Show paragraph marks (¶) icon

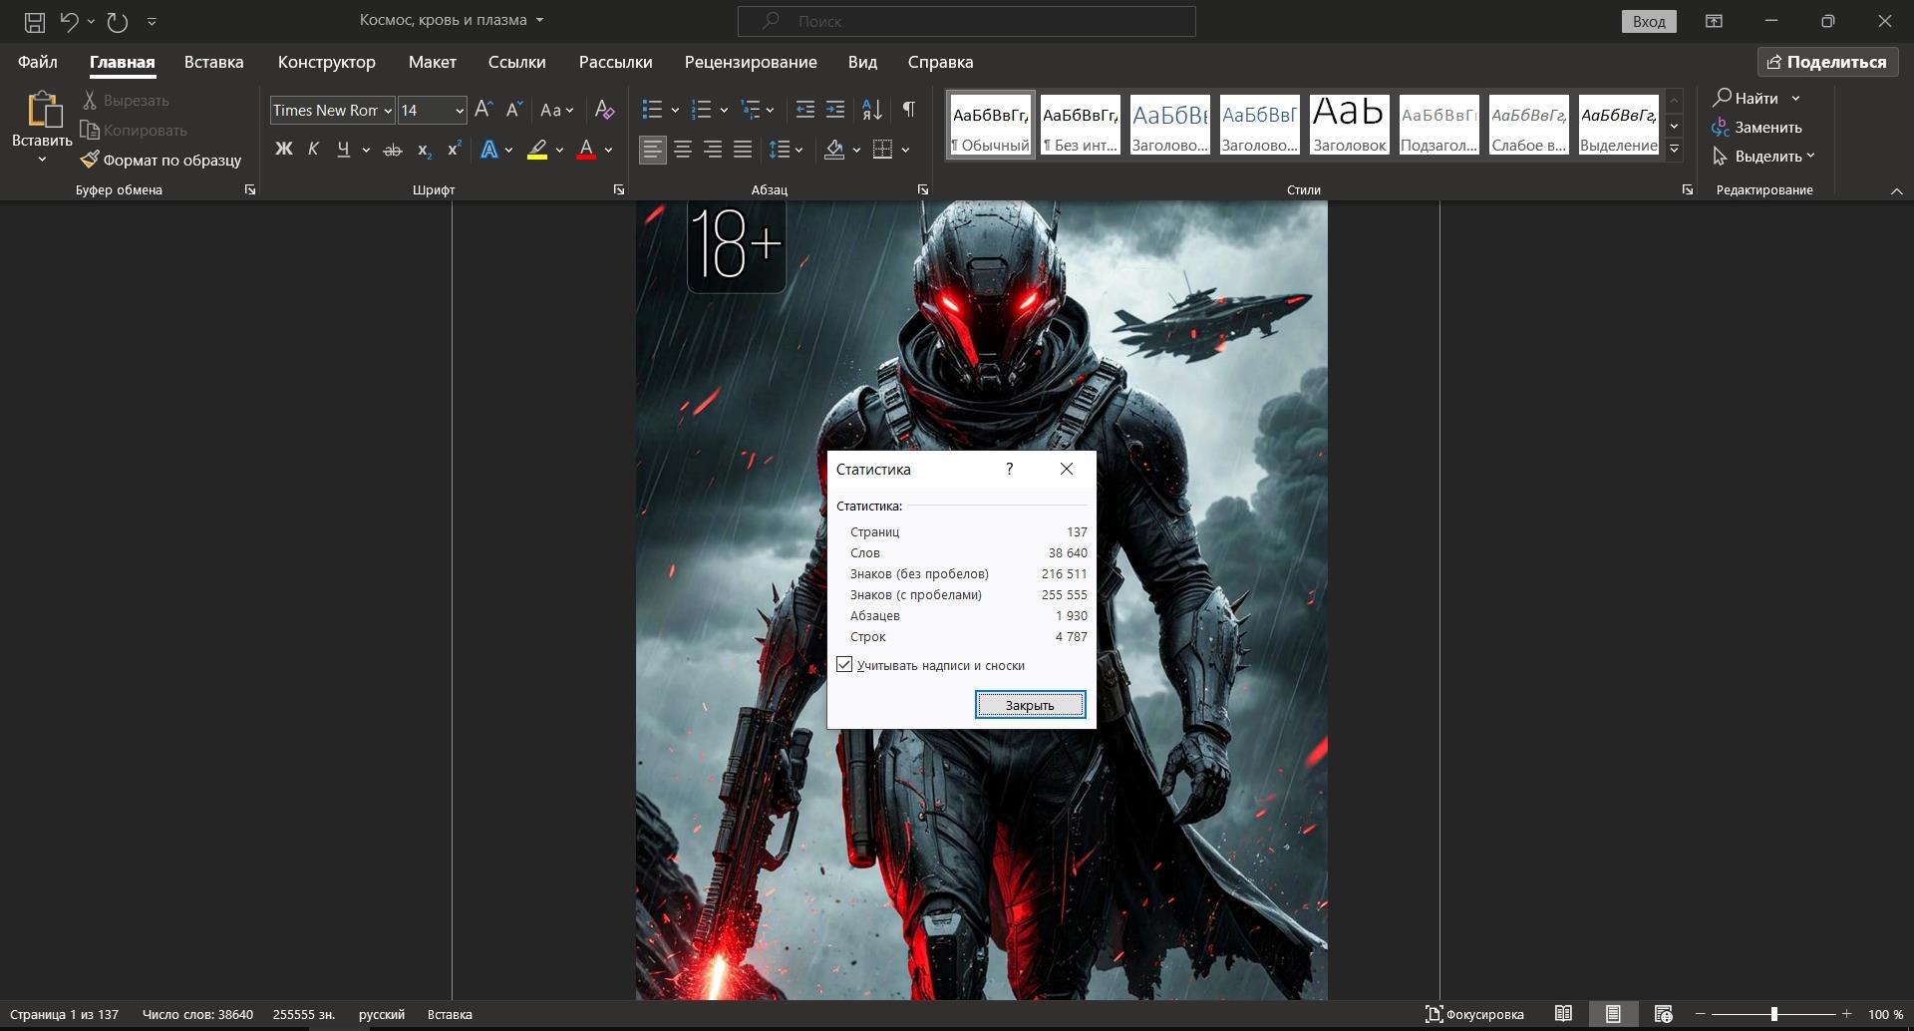908,110
